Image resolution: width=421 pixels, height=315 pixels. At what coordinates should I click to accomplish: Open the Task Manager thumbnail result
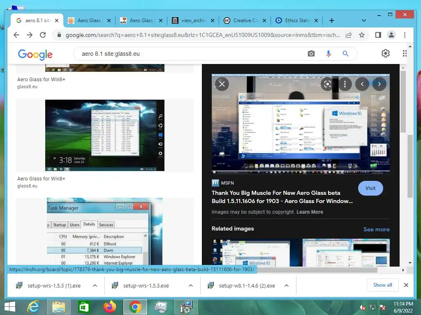tap(104, 231)
